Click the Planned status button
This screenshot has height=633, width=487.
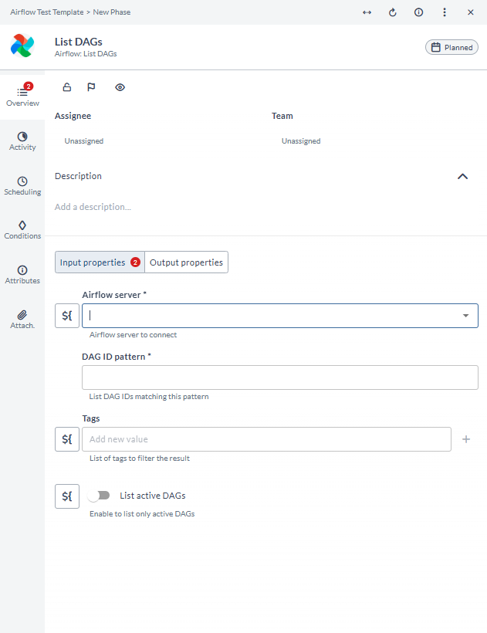(452, 47)
